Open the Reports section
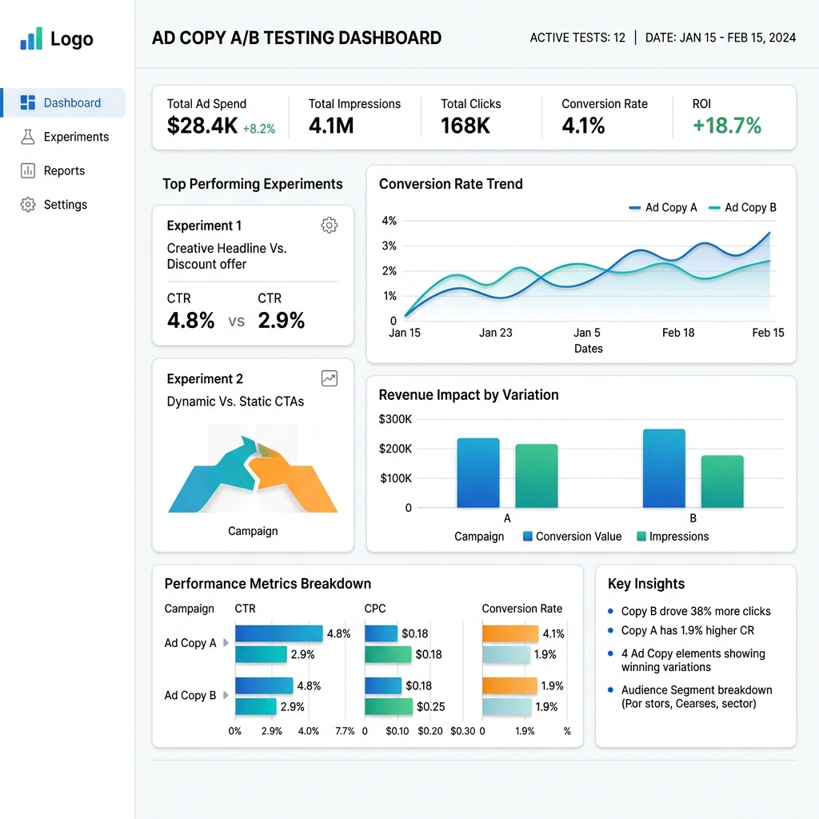Screen dimensions: 819x819 pyautogui.click(x=64, y=171)
